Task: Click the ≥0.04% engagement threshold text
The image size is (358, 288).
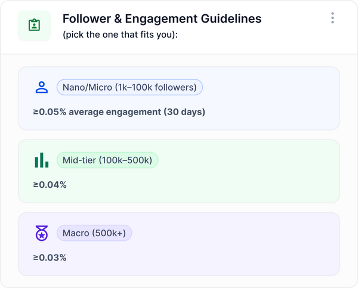Action: pyautogui.click(x=50, y=185)
